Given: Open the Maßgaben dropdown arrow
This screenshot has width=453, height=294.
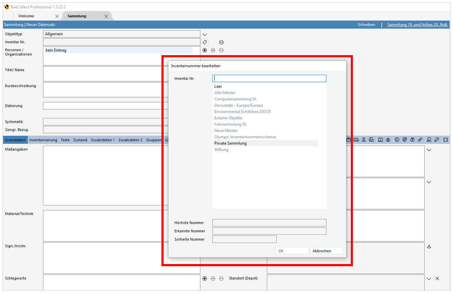Looking at the screenshot, I should pyautogui.click(x=429, y=149).
